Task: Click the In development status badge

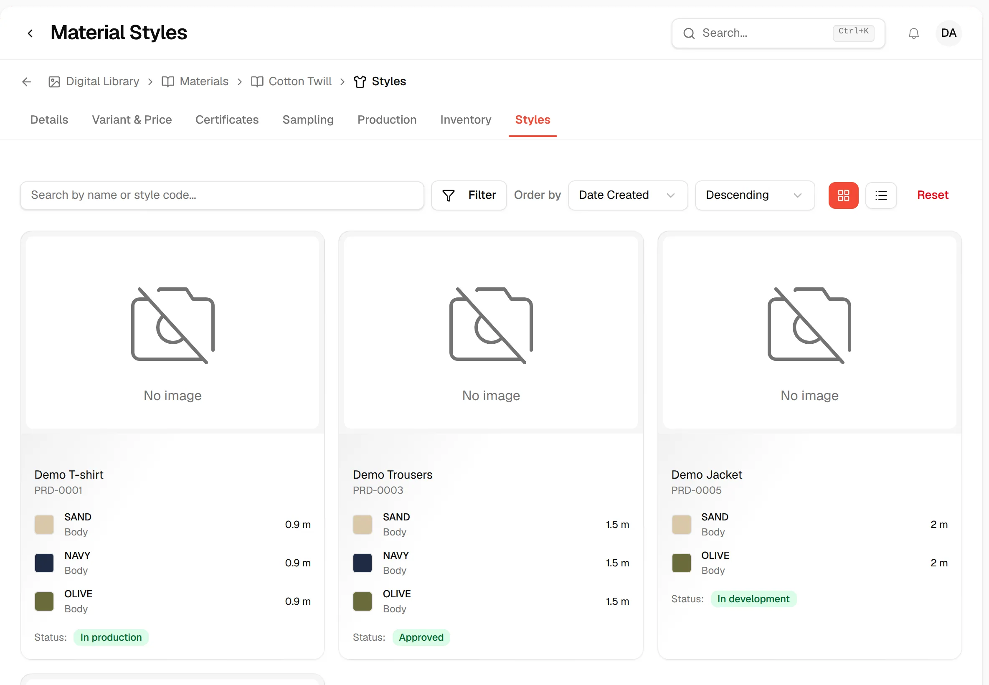Action: tap(753, 599)
